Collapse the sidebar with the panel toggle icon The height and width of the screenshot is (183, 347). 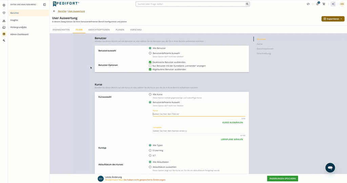click(x=44, y=4)
